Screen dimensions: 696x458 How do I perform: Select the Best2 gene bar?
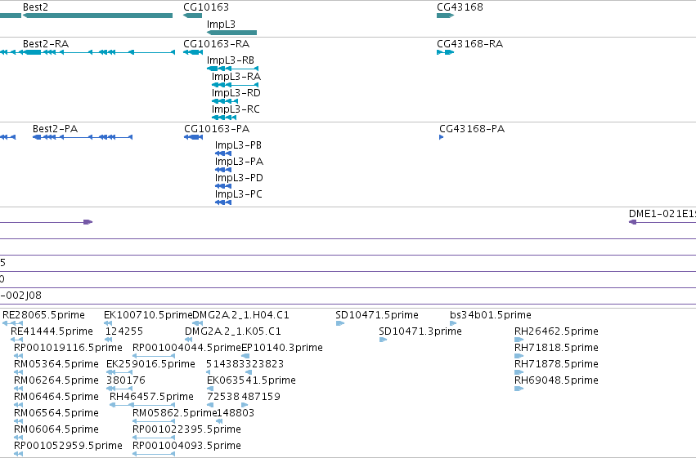pyautogui.click(x=97, y=16)
